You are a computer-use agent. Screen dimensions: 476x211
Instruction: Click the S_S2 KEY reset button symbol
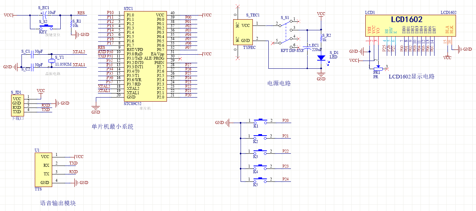(47, 26)
